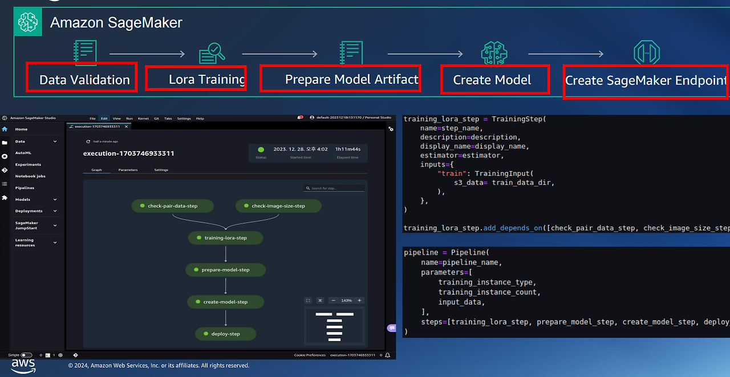Expand the SageMaker JumpStart chevron
Image resolution: width=730 pixels, height=377 pixels.
point(55,225)
